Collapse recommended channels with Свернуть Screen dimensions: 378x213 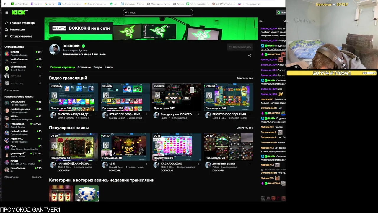pyautogui.click(x=37, y=177)
